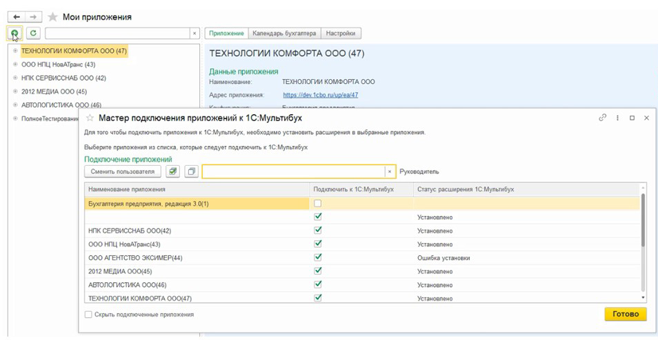Click the Сменить пользователя button

pos(123,171)
